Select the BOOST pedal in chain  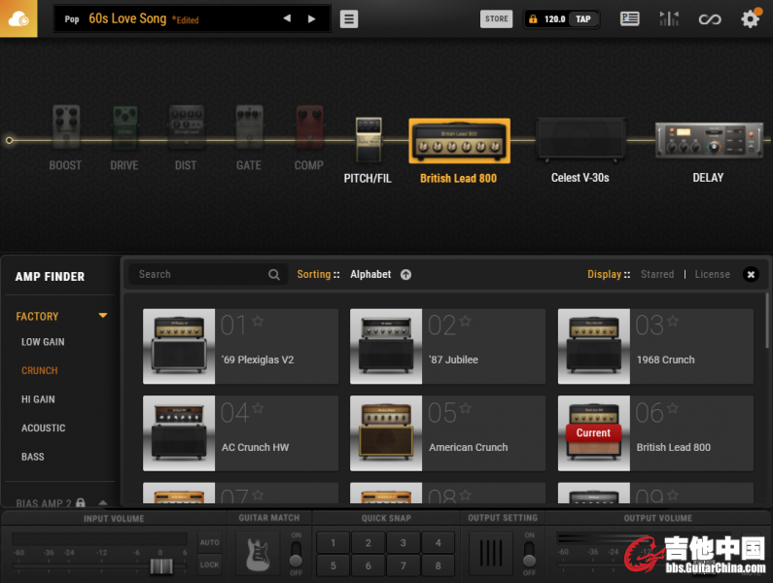click(66, 126)
